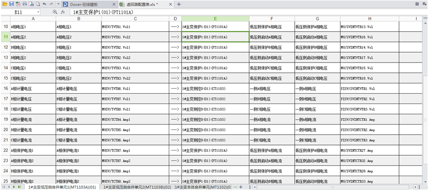The width and height of the screenshot is (428, 190).
Task: Click the Print icon
Action: 25,4
